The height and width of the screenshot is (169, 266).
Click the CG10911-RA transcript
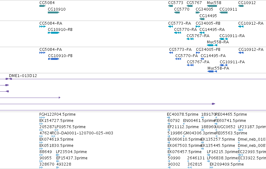[x=223, y=39]
